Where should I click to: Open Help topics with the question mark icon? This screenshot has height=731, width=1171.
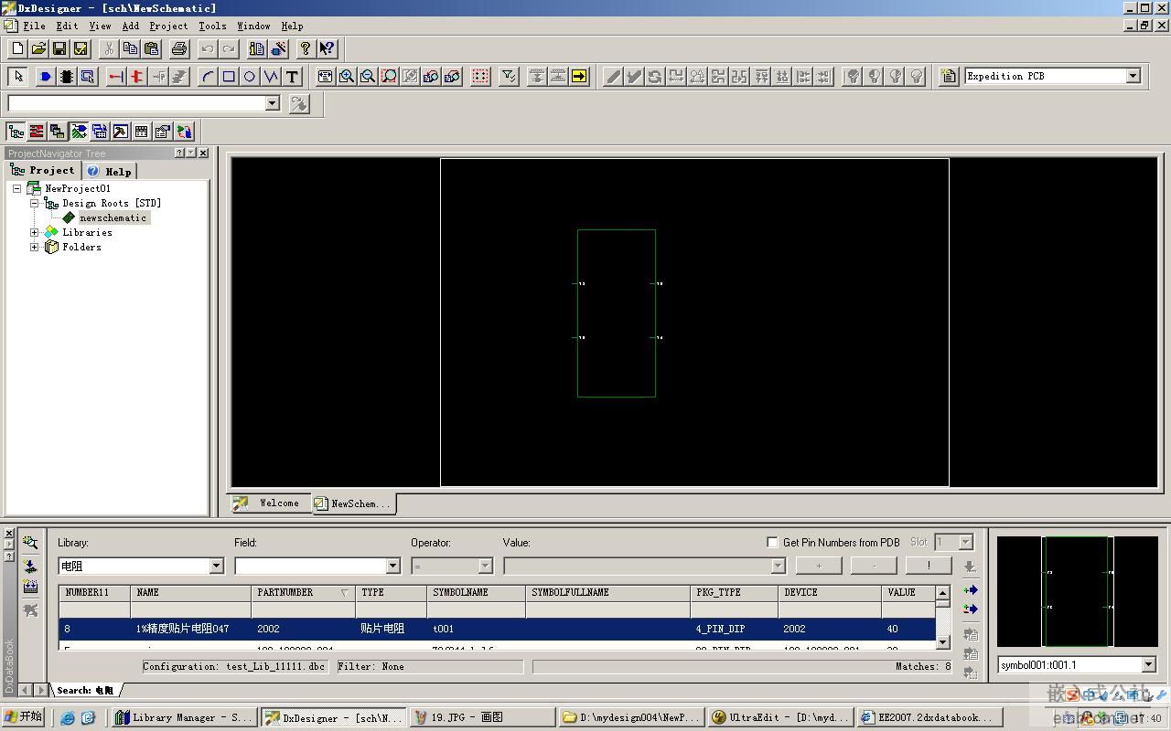pos(306,48)
